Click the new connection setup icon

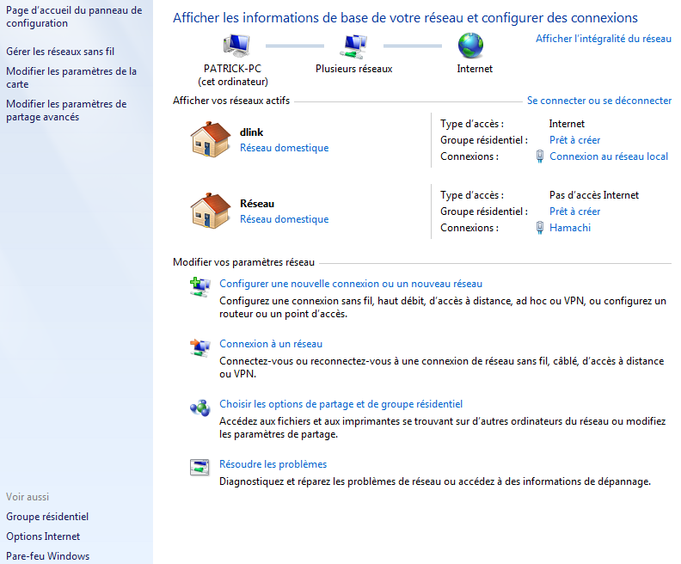coord(199,287)
